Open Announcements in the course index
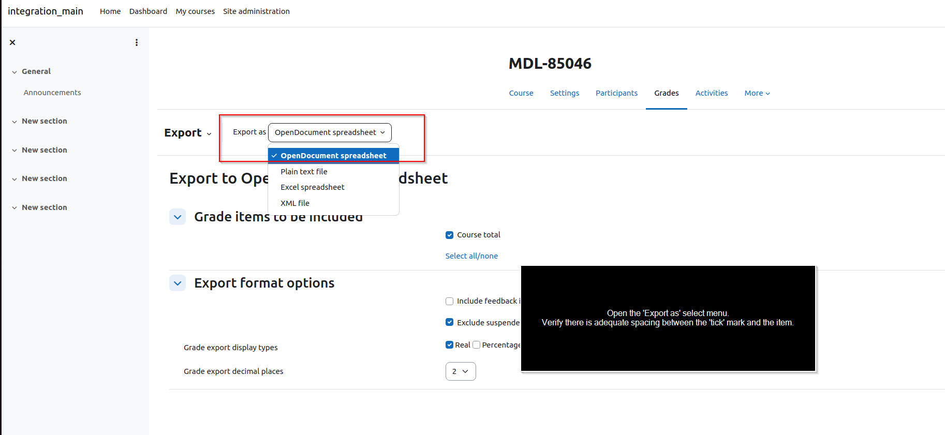Viewport: 945px width, 435px height. [52, 93]
